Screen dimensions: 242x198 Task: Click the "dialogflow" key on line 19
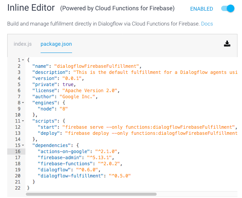(54, 170)
